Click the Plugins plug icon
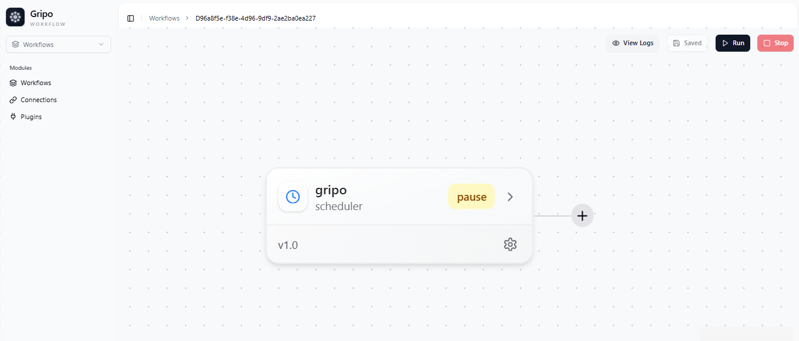 click(x=14, y=117)
